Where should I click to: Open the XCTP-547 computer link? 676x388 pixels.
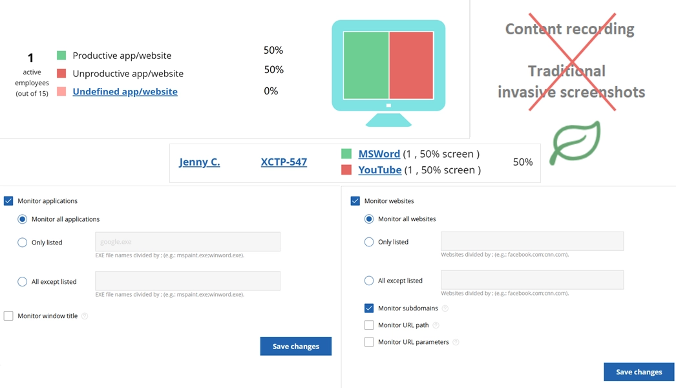tap(284, 162)
